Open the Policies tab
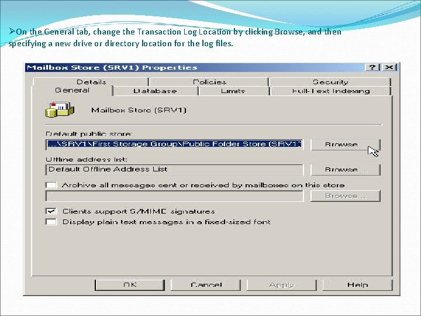421x316 pixels. (209, 82)
